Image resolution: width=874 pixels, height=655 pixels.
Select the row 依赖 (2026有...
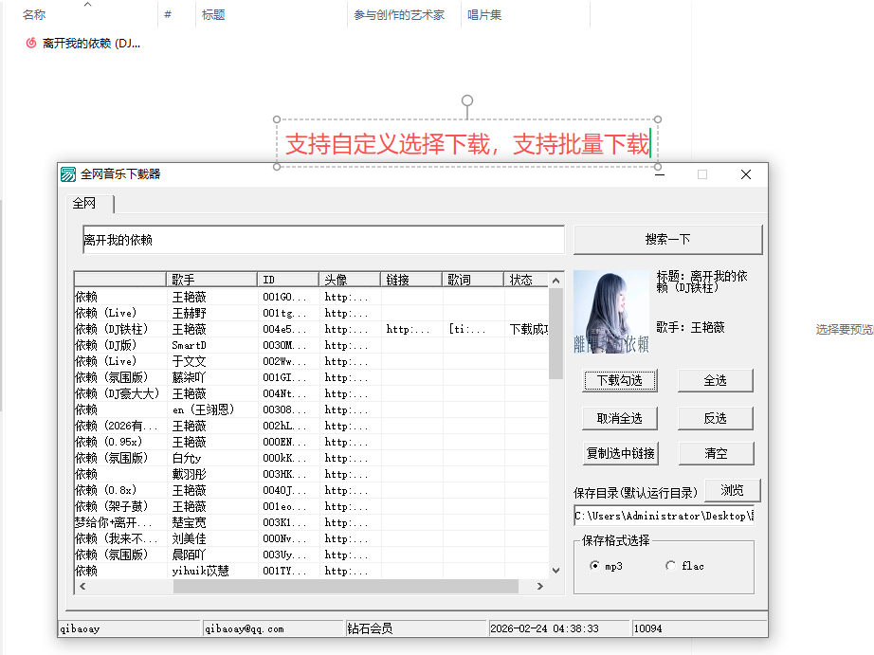click(x=312, y=427)
